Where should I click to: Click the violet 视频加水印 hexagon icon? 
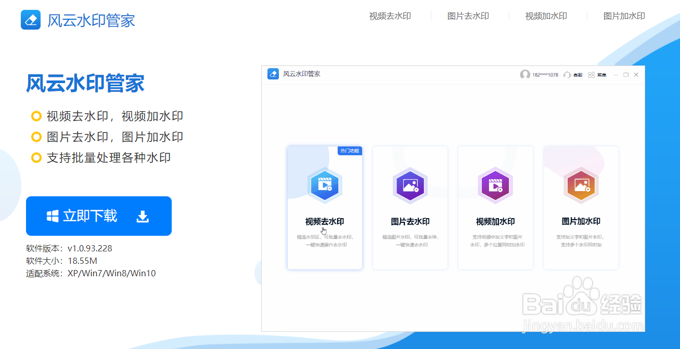495,185
